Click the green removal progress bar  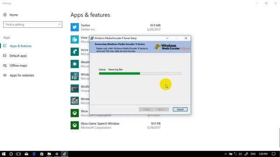tap(140, 74)
